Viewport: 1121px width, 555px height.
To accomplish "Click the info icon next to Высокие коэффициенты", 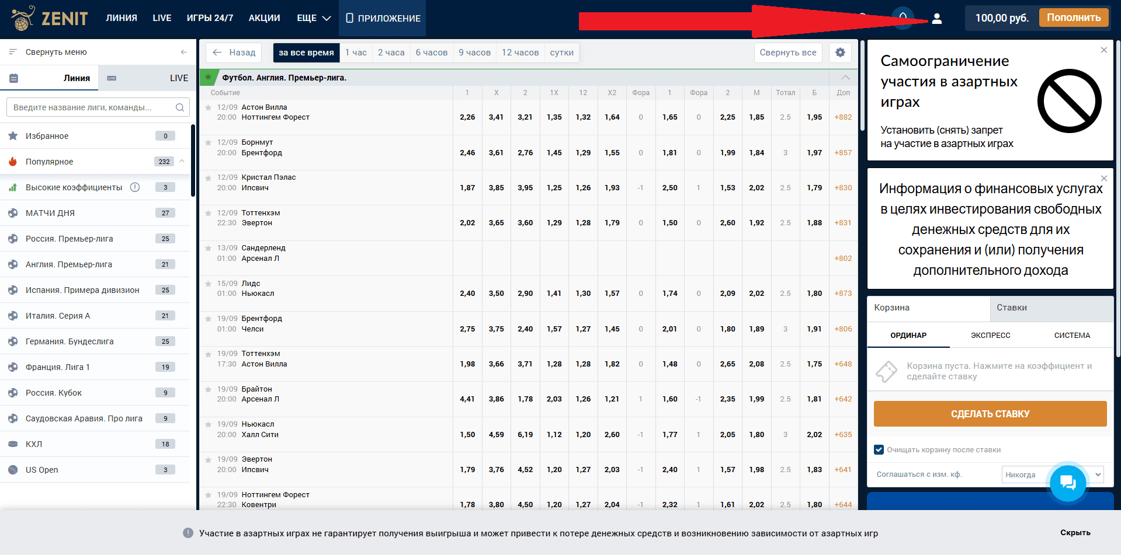I will pyautogui.click(x=135, y=187).
